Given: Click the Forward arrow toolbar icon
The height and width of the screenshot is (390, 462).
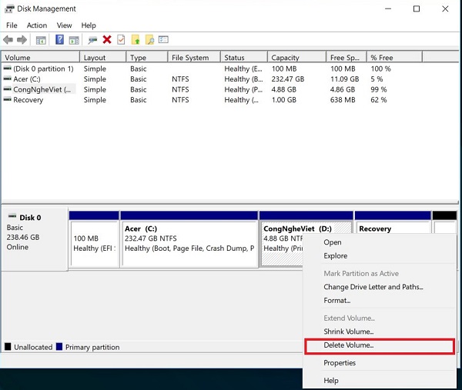Looking at the screenshot, I should tap(22, 40).
